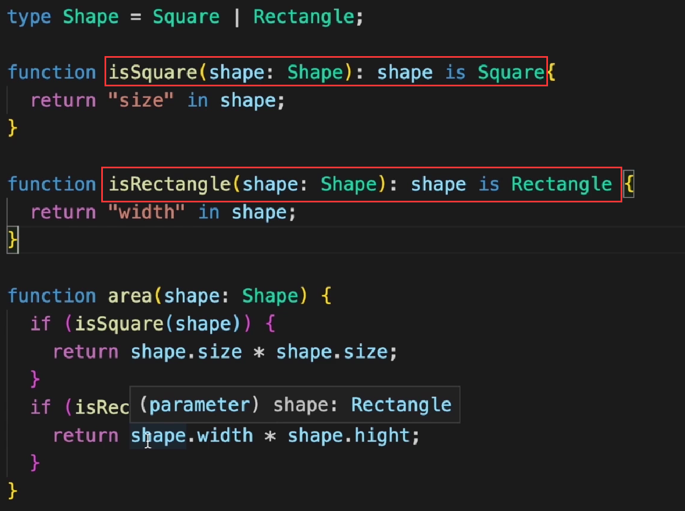Click the "return" keyword before the "size" string

pos(63,101)
